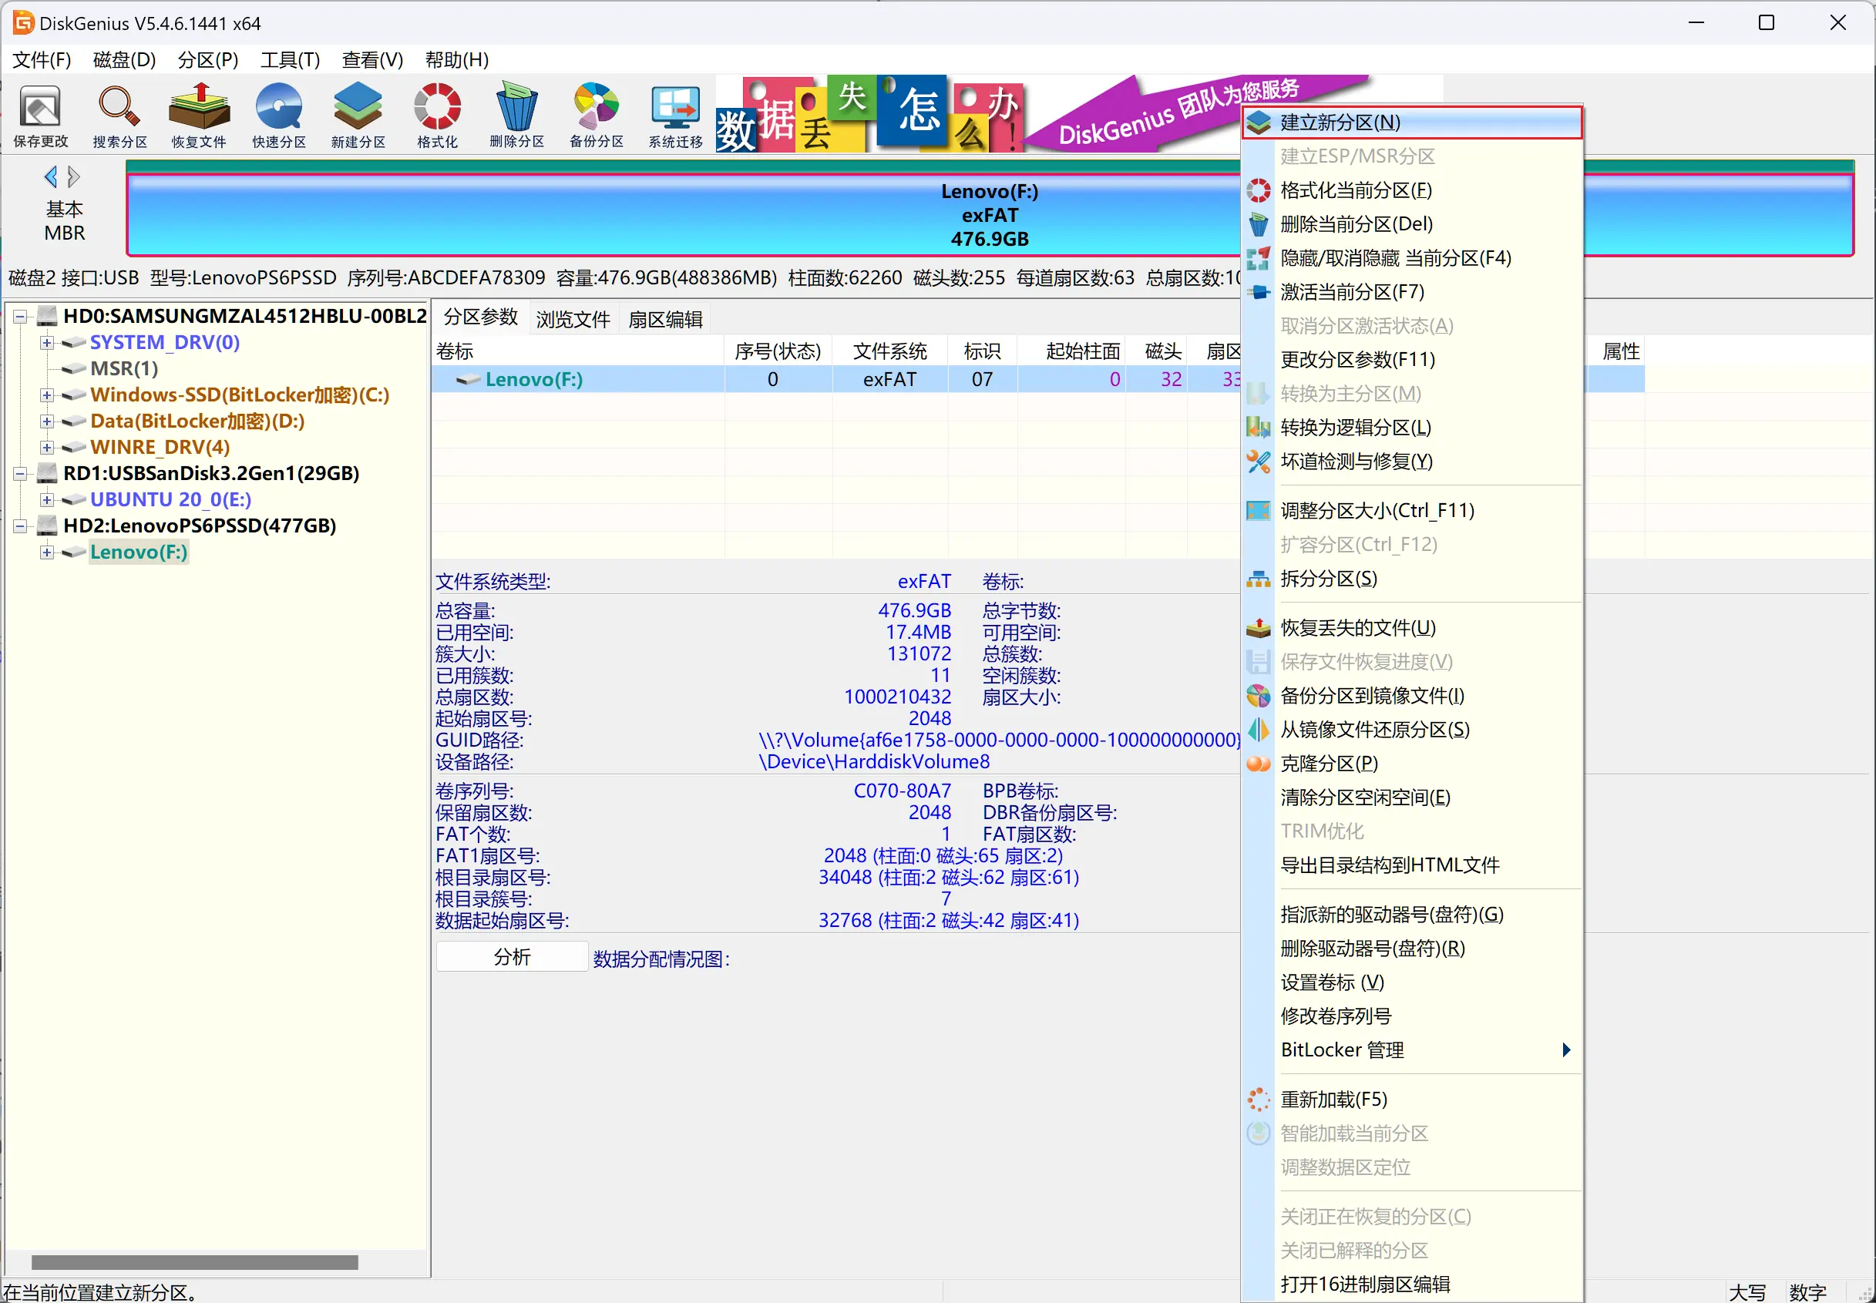Click 导出目录结构到HTML文件 menu item
This screenshot has height=1303, width=1876.
point(1411,865)
